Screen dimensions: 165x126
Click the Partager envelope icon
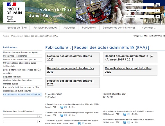pos(142,36)
